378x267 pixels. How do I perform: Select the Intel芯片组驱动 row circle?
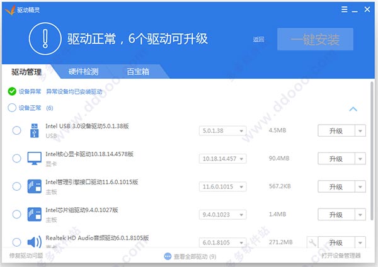point(16,214)
